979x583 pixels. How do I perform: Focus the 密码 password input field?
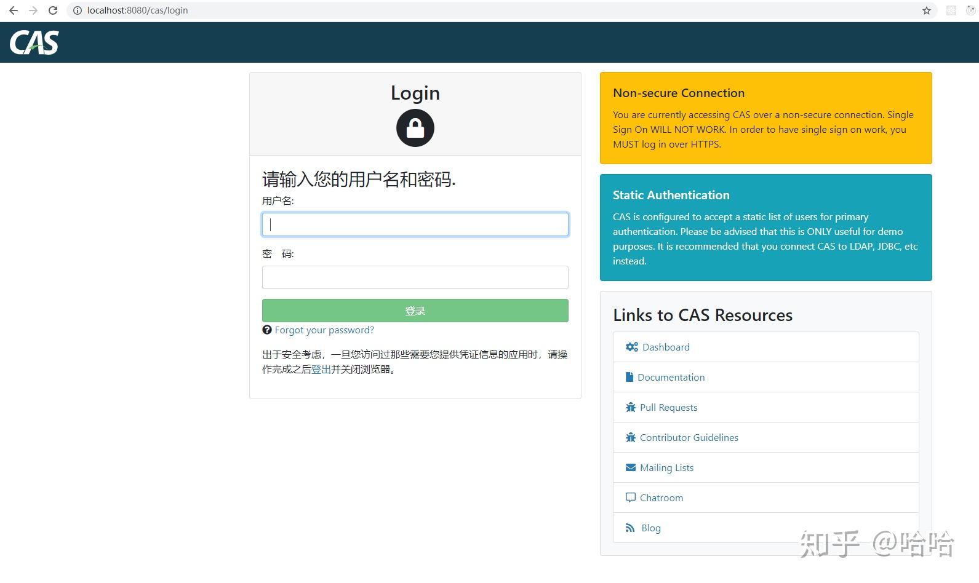415,277
